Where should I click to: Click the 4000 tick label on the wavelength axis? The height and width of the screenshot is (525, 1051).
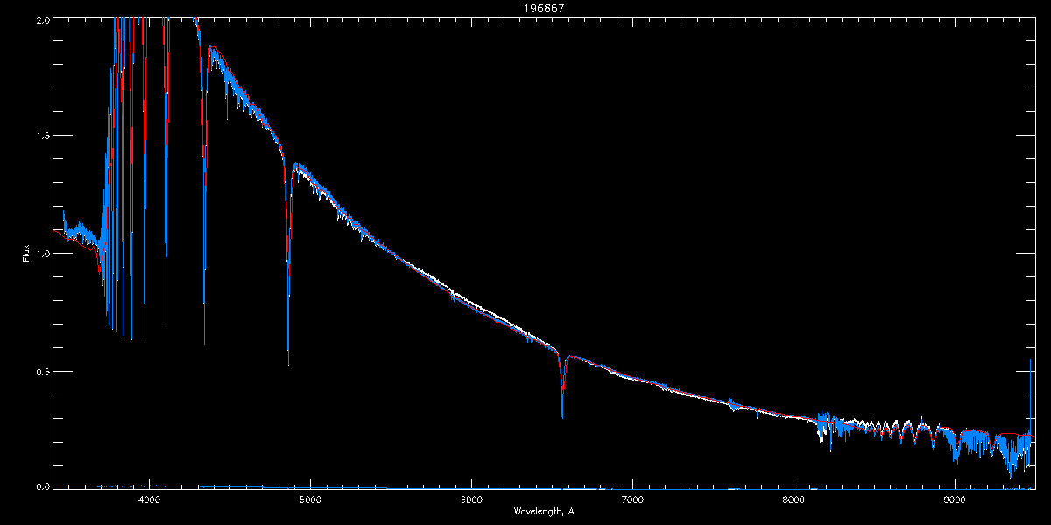tap(149, 500)
